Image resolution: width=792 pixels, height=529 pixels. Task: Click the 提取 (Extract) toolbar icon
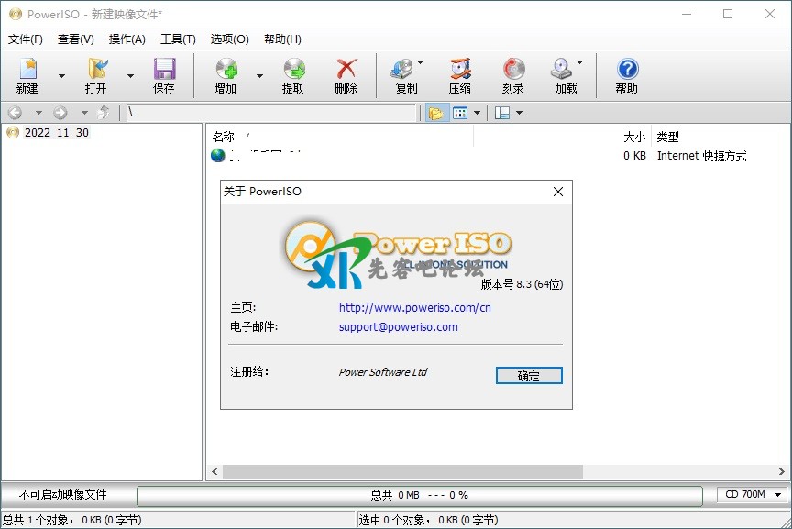coord(293,70)
